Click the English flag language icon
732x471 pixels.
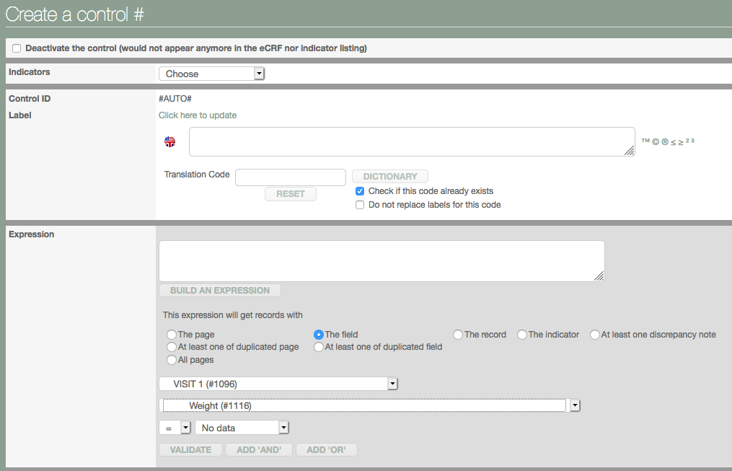pyautogui.click(x=170, y=142)
